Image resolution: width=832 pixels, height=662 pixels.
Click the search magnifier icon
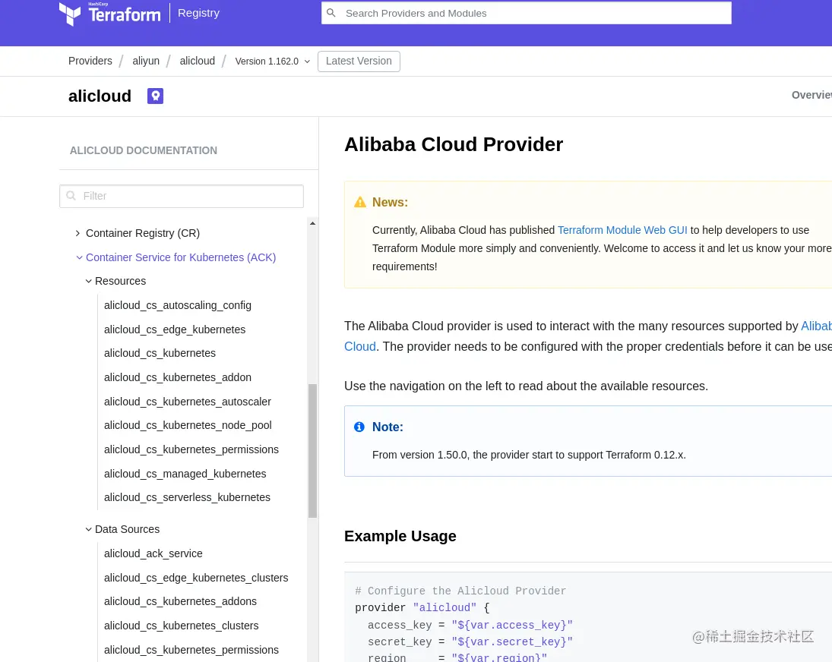point(331,13)
